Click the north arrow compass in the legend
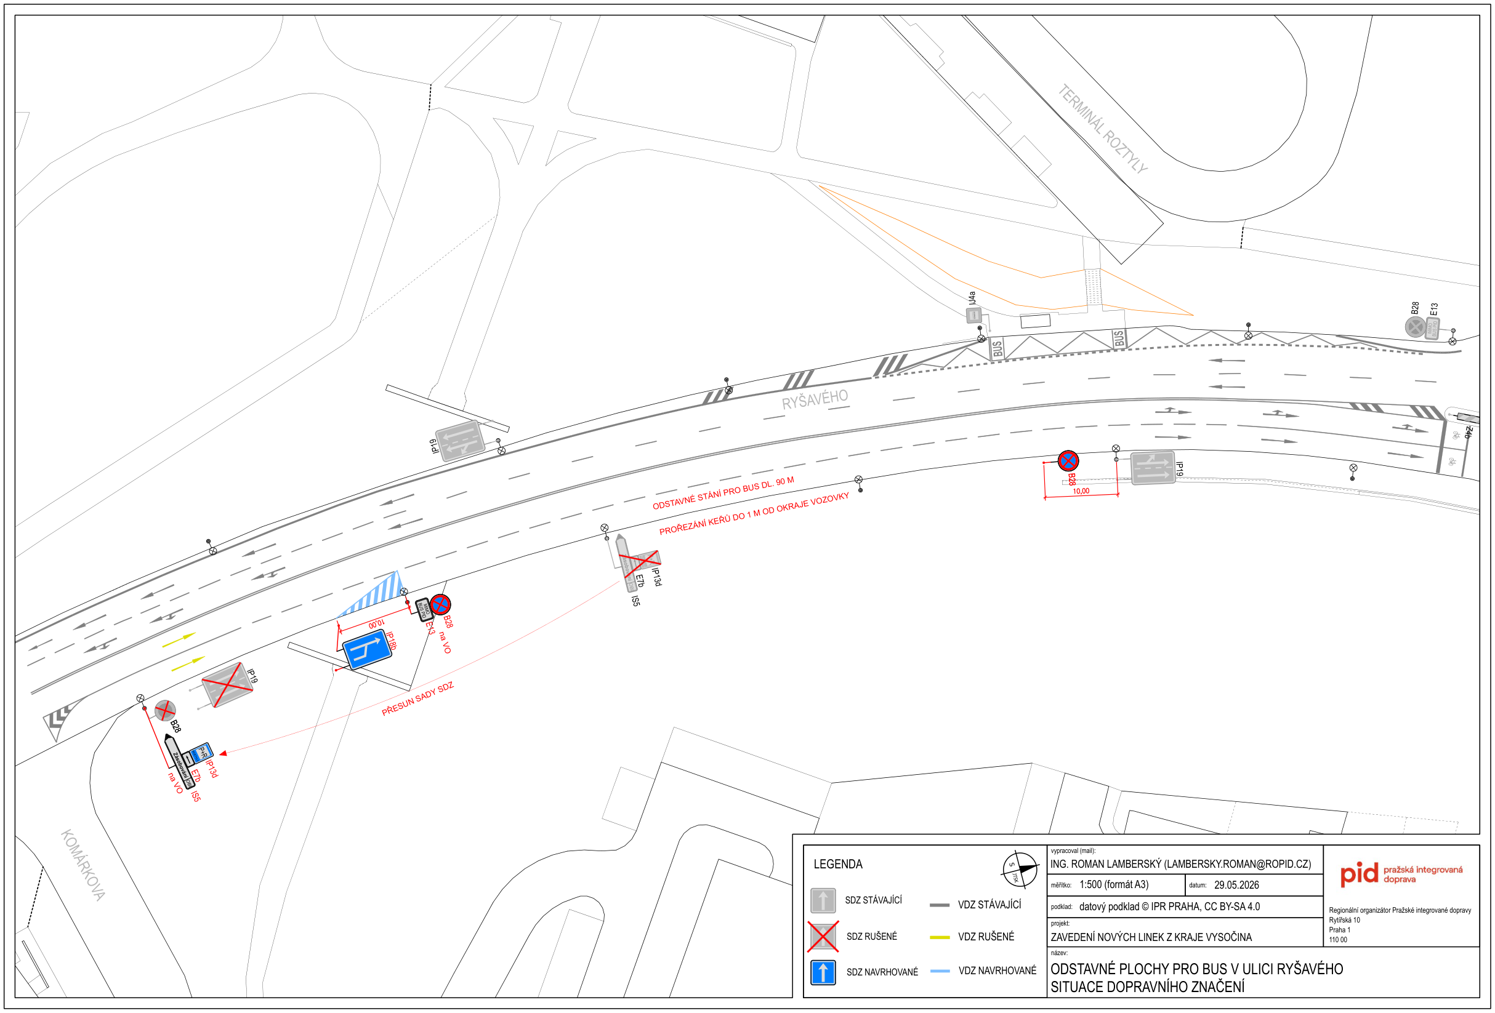1495x1013 pixels. coord(1020,868)
